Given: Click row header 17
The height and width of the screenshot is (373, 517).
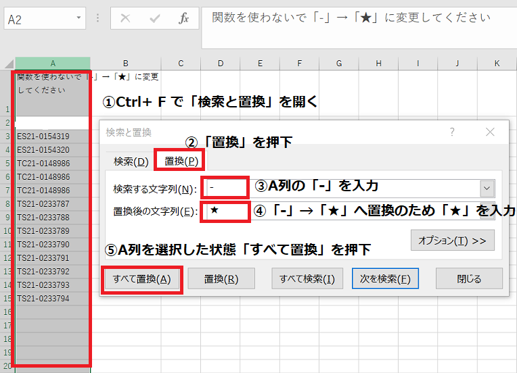Looking at the screenshot, I should click(7, 325).
